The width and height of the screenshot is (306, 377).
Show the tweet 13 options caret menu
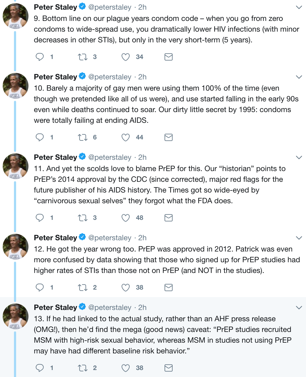tap(299, 308)
